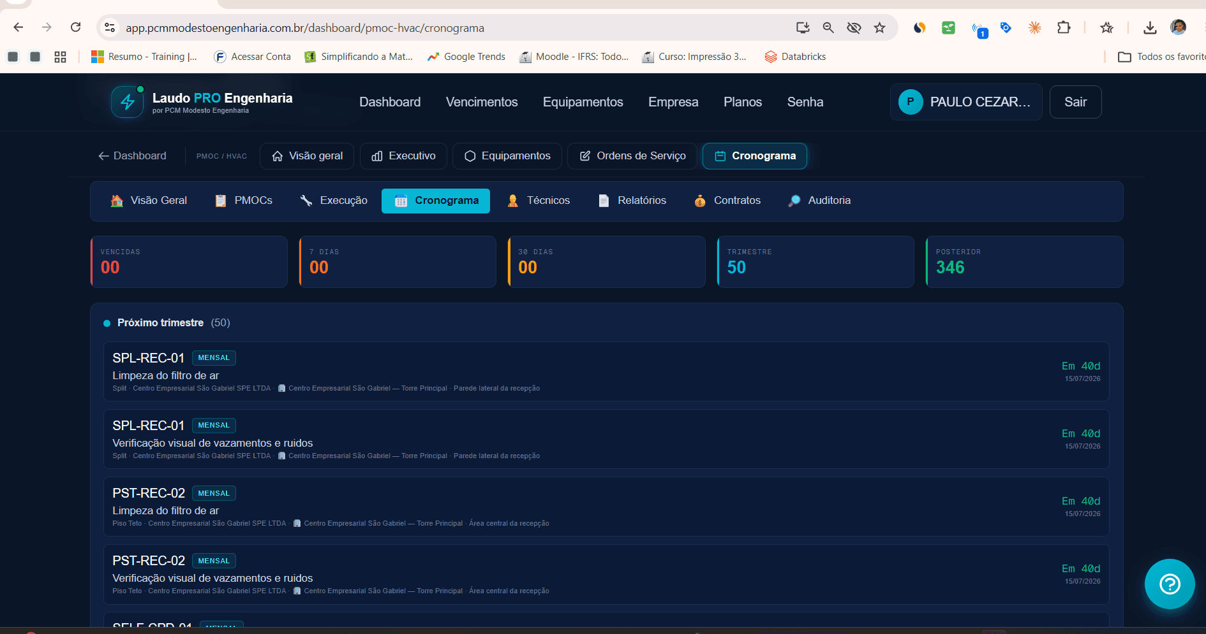The width and height of the screenshot is (1206, 634).
Task: Open Acessar Conta bookmark
Action: point(253,57)
